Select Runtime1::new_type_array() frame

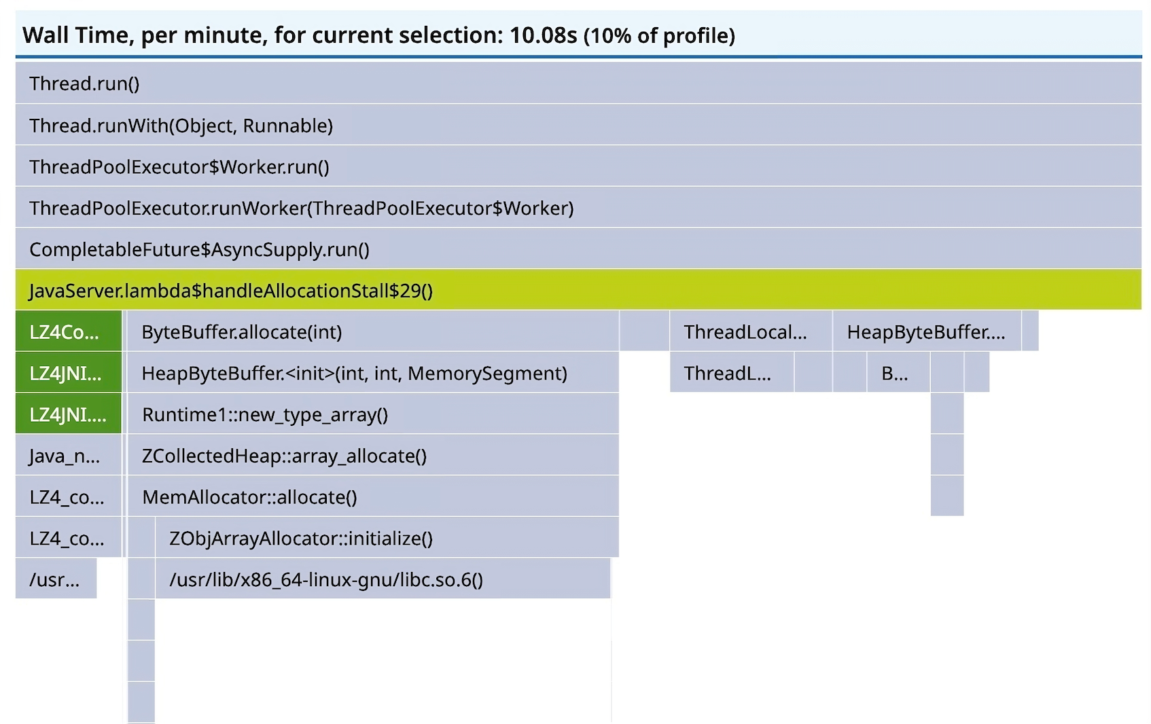pos(372,415)
